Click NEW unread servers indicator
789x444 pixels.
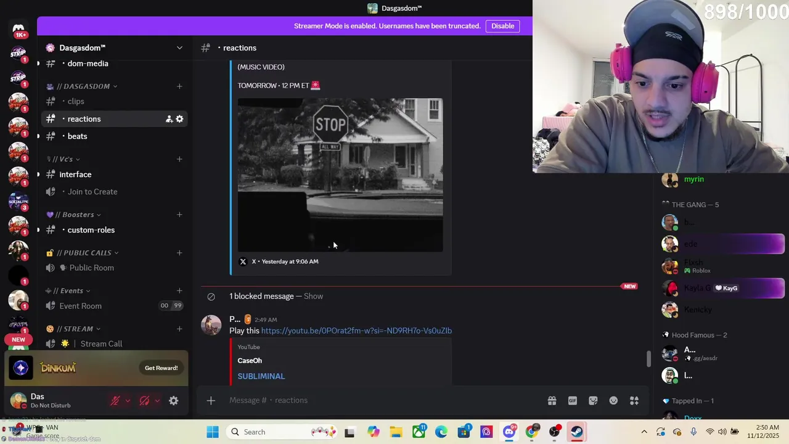click(x=18, y=340)
